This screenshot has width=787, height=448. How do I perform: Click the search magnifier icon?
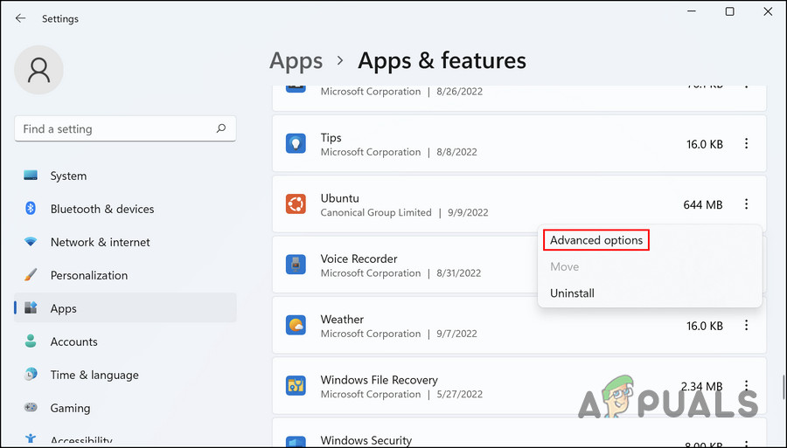coord(221,128)
